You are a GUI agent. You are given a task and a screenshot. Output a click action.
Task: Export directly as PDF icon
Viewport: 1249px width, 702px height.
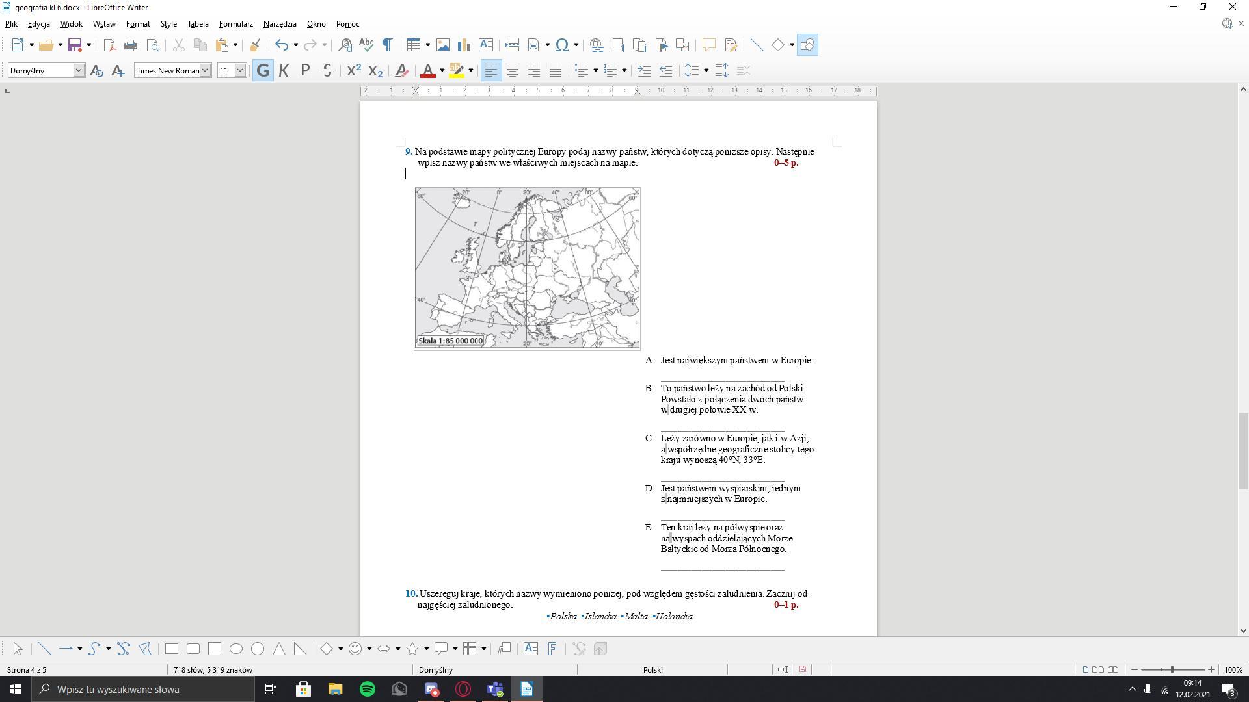pos(109,45)
